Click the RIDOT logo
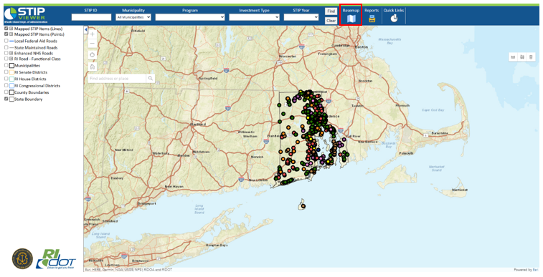Screen dimensions: 543x277 pyautogui.click(x=56, y=259)
